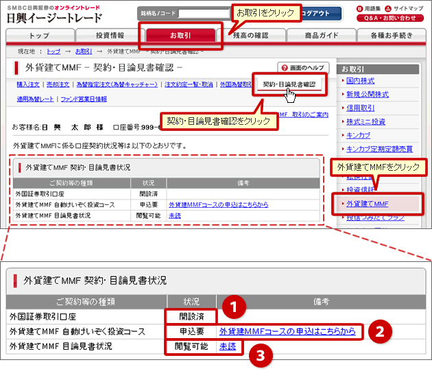Follow the お取引 breadcrumb link
The width and height of the screenshot is (432, 371).
[84, 51]
